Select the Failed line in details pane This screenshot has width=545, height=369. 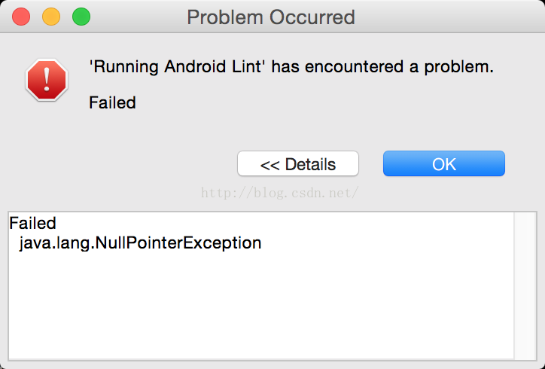32,223
